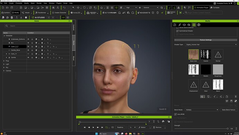Click the upload arrow icon in third toolbar row
Image resolution: width=239 pixels, height=135 pixels.
click(x=17, y=18)
